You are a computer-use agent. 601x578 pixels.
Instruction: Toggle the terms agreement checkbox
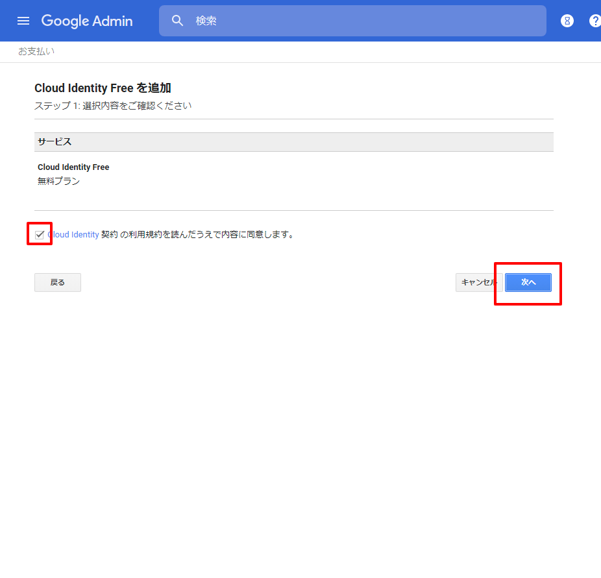(x=40, y=235)
